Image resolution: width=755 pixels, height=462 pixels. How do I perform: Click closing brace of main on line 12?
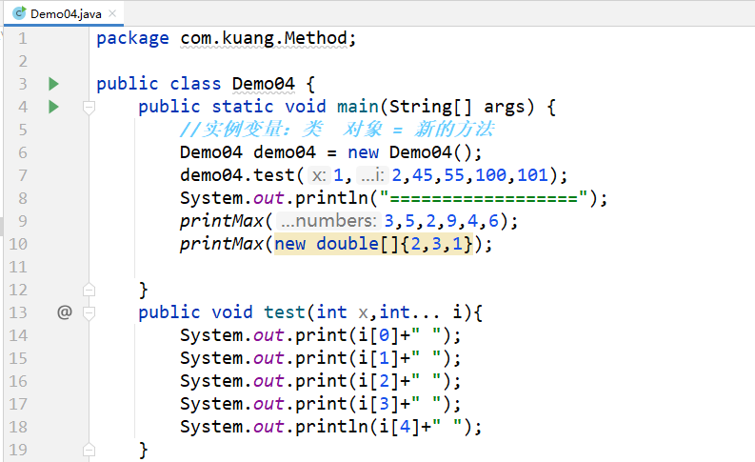click(x=143, y=290)
